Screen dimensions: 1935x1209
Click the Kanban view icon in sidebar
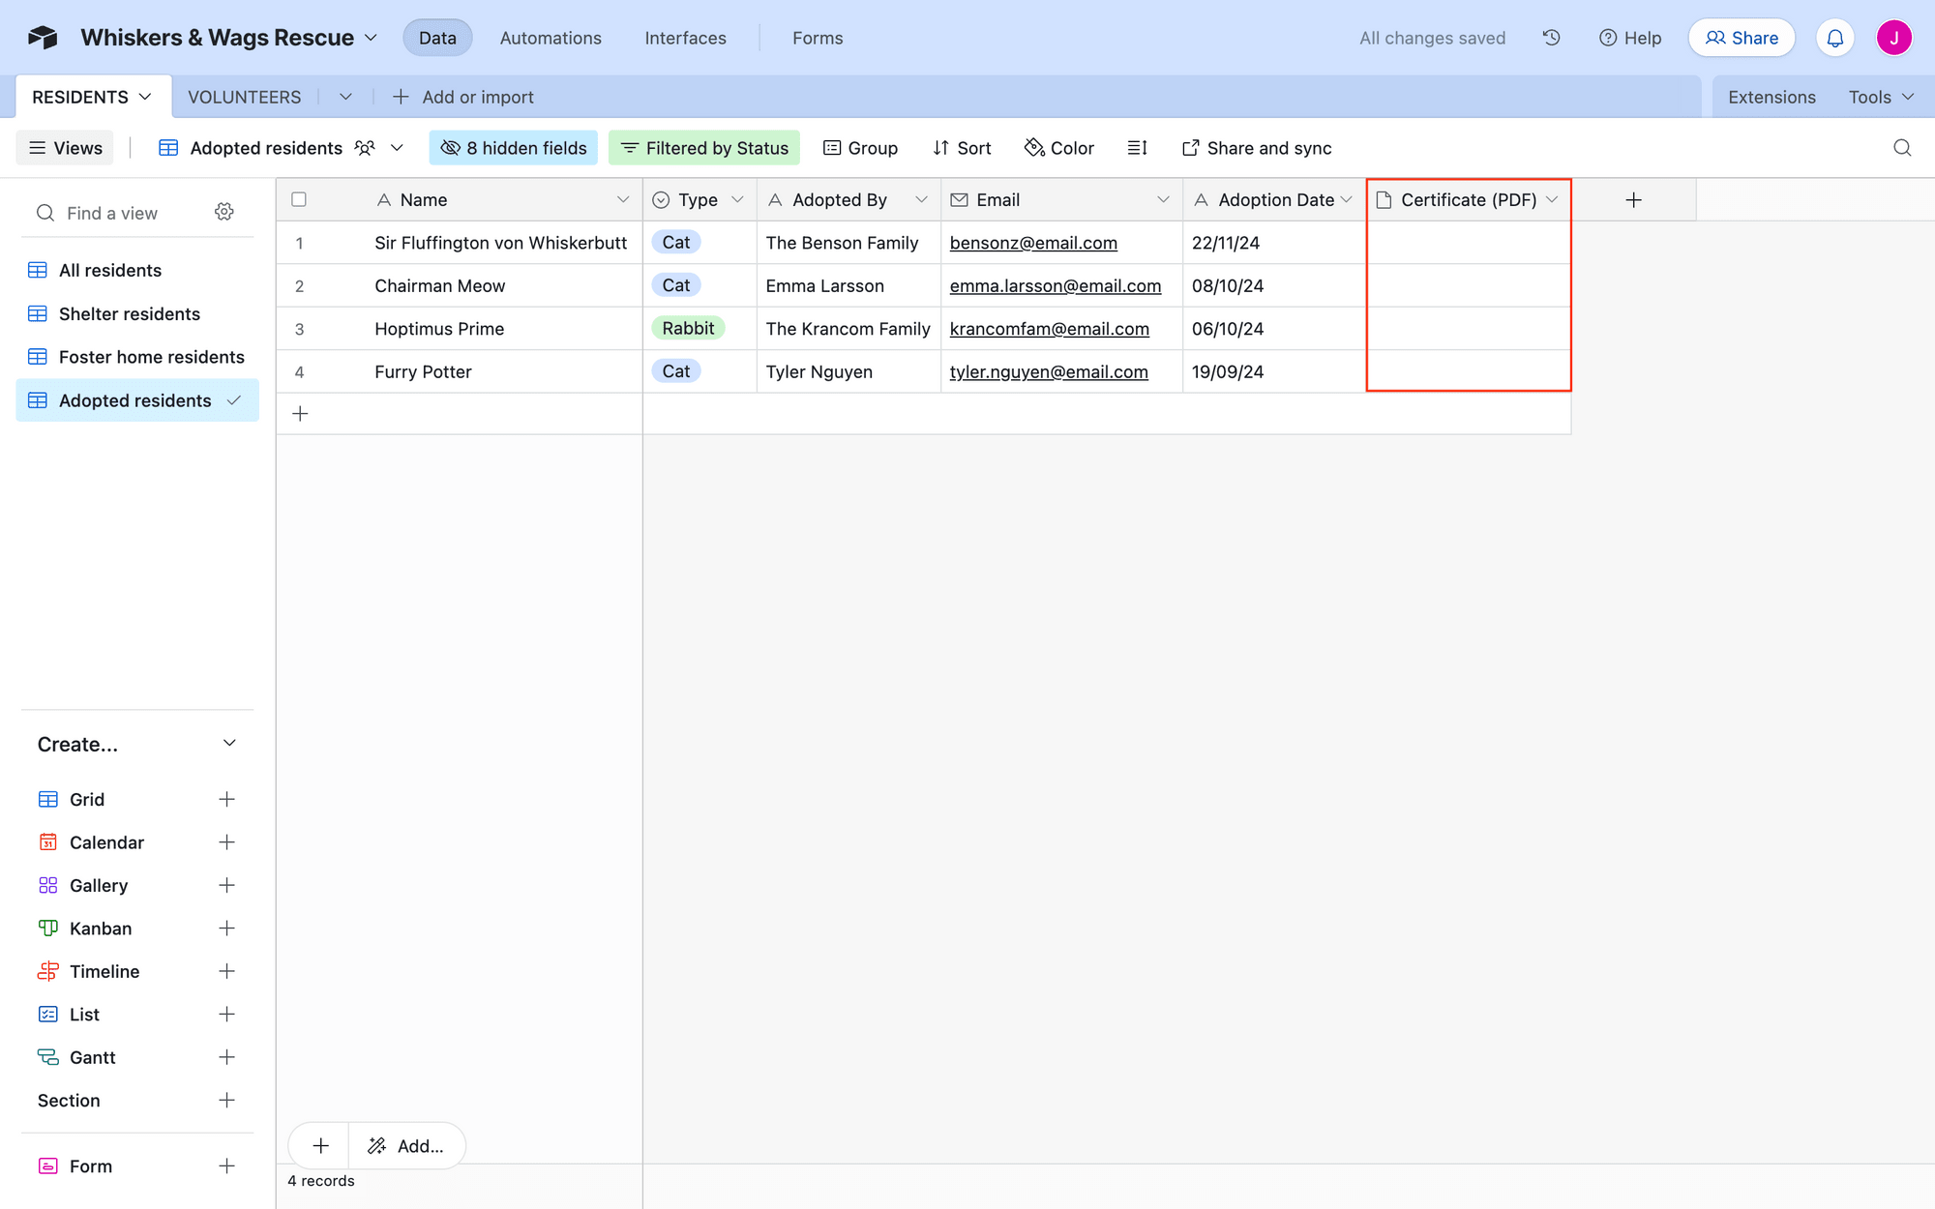pos(48,928)
